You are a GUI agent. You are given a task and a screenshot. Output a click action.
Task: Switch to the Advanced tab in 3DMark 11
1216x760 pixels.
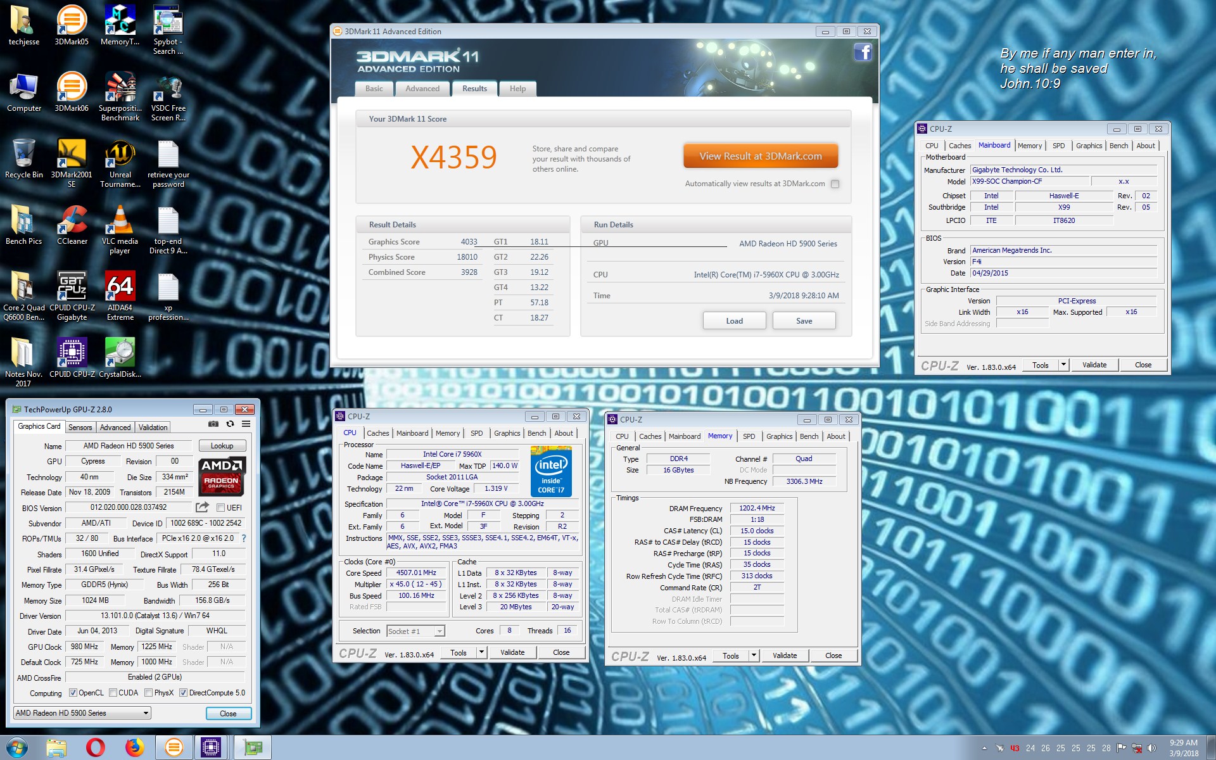422,89
